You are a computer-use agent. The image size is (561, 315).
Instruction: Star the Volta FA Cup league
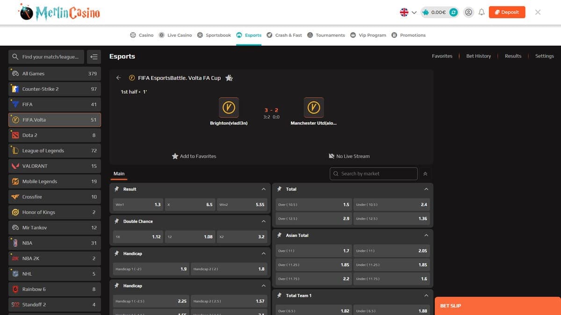point(229,78)
